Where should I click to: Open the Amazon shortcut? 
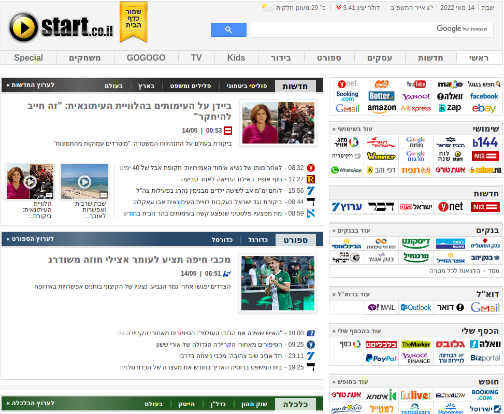pos(382,109)
